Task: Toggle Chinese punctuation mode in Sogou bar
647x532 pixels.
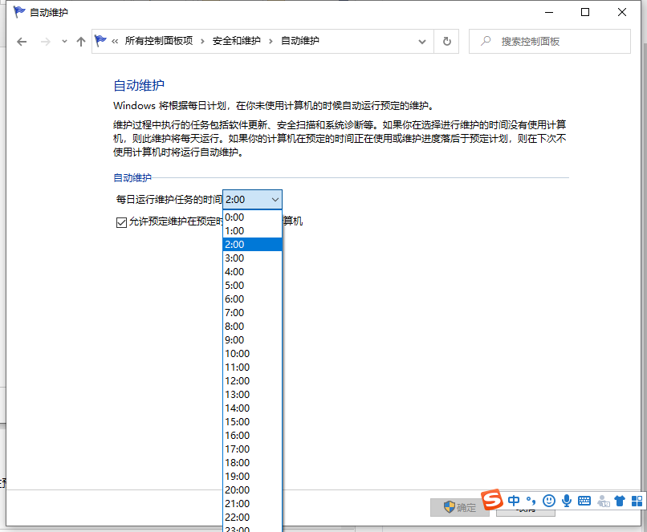Action: pos(530,501)
